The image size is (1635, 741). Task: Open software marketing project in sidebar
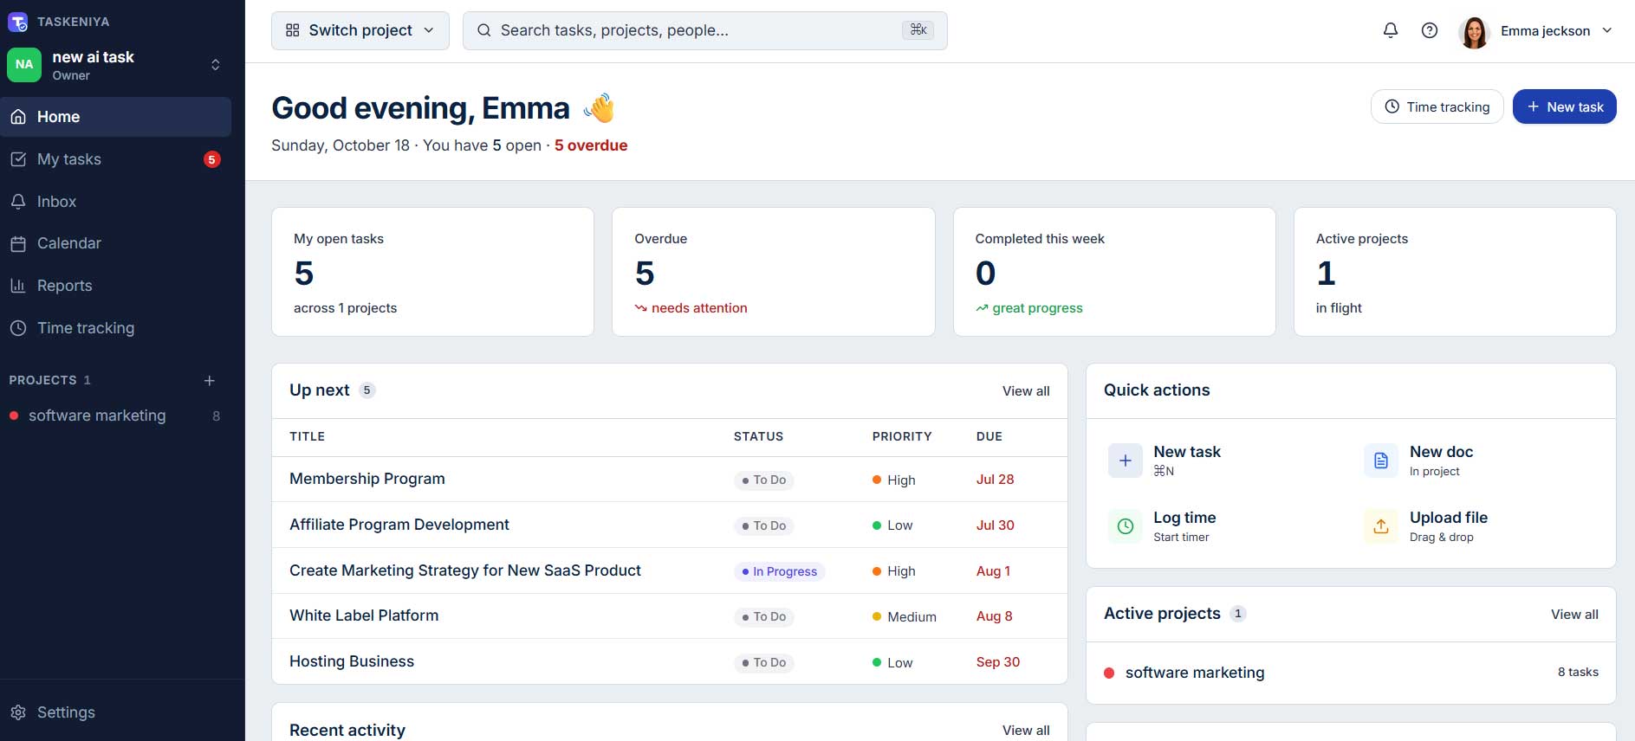point(116,416)
